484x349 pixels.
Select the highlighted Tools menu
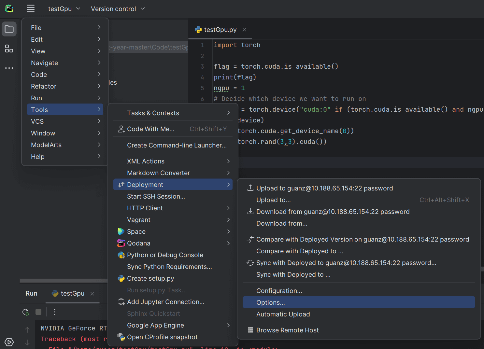click(x=65, y=110)
